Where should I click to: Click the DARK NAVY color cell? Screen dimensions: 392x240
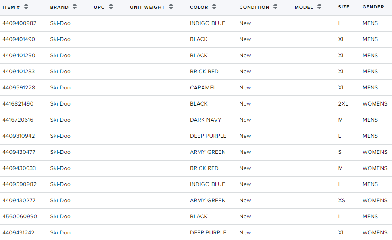tap(206, 120)
